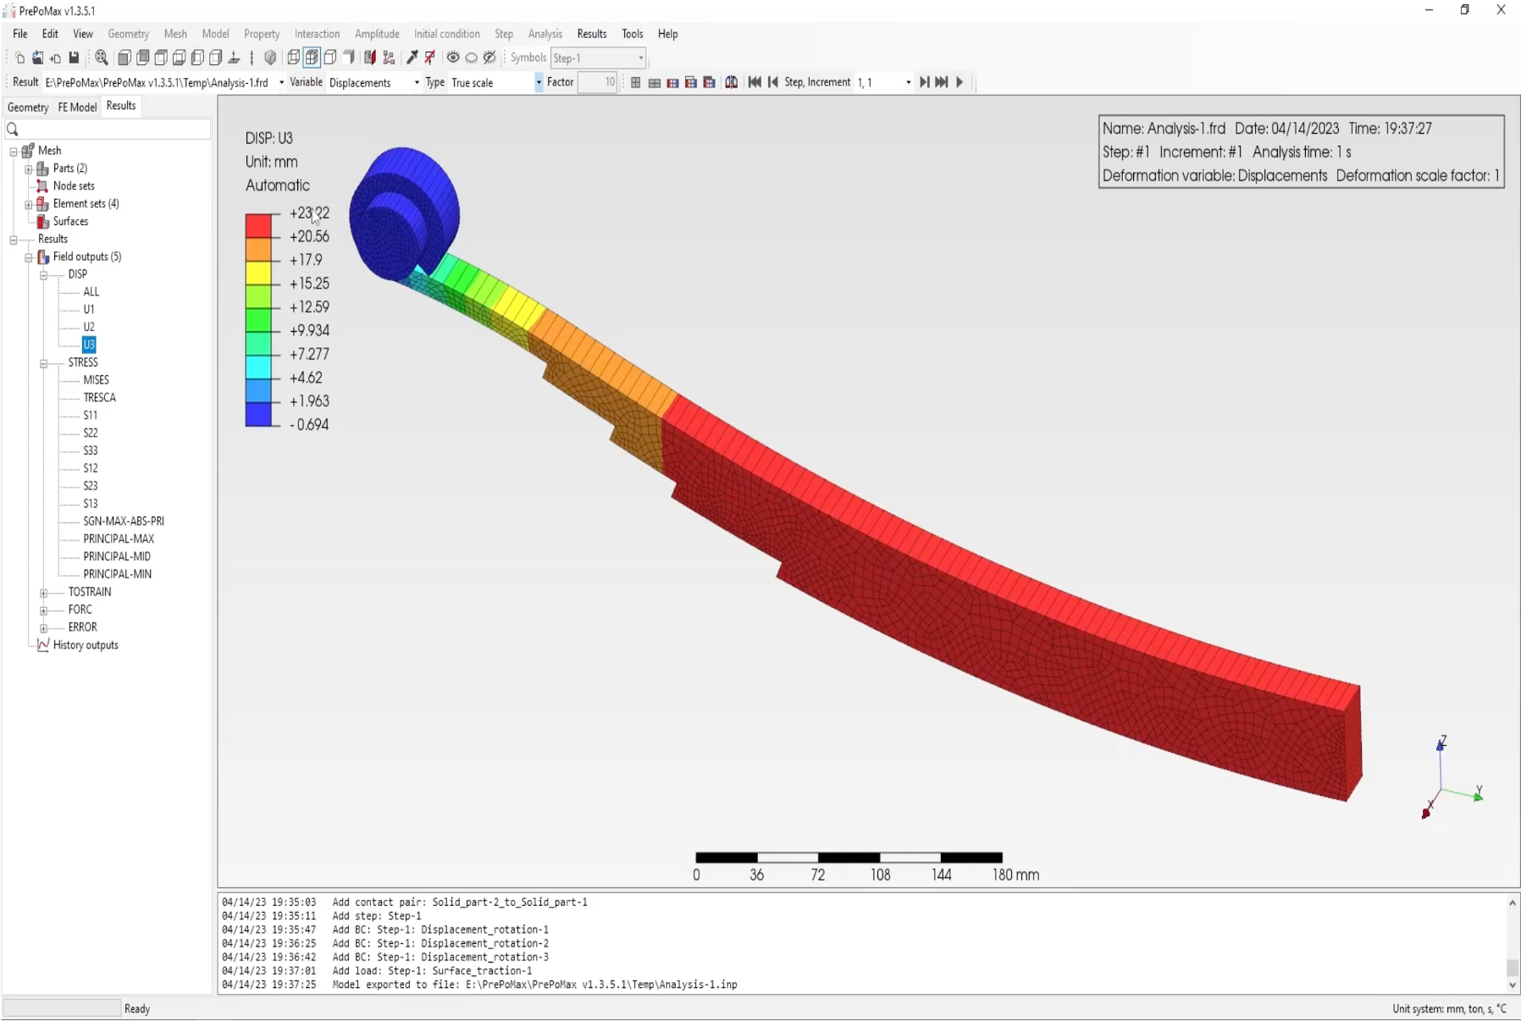1521x1021 pixels.
Task: Select MISES under STRESS outputs
Action: click(x=96, y=380)
